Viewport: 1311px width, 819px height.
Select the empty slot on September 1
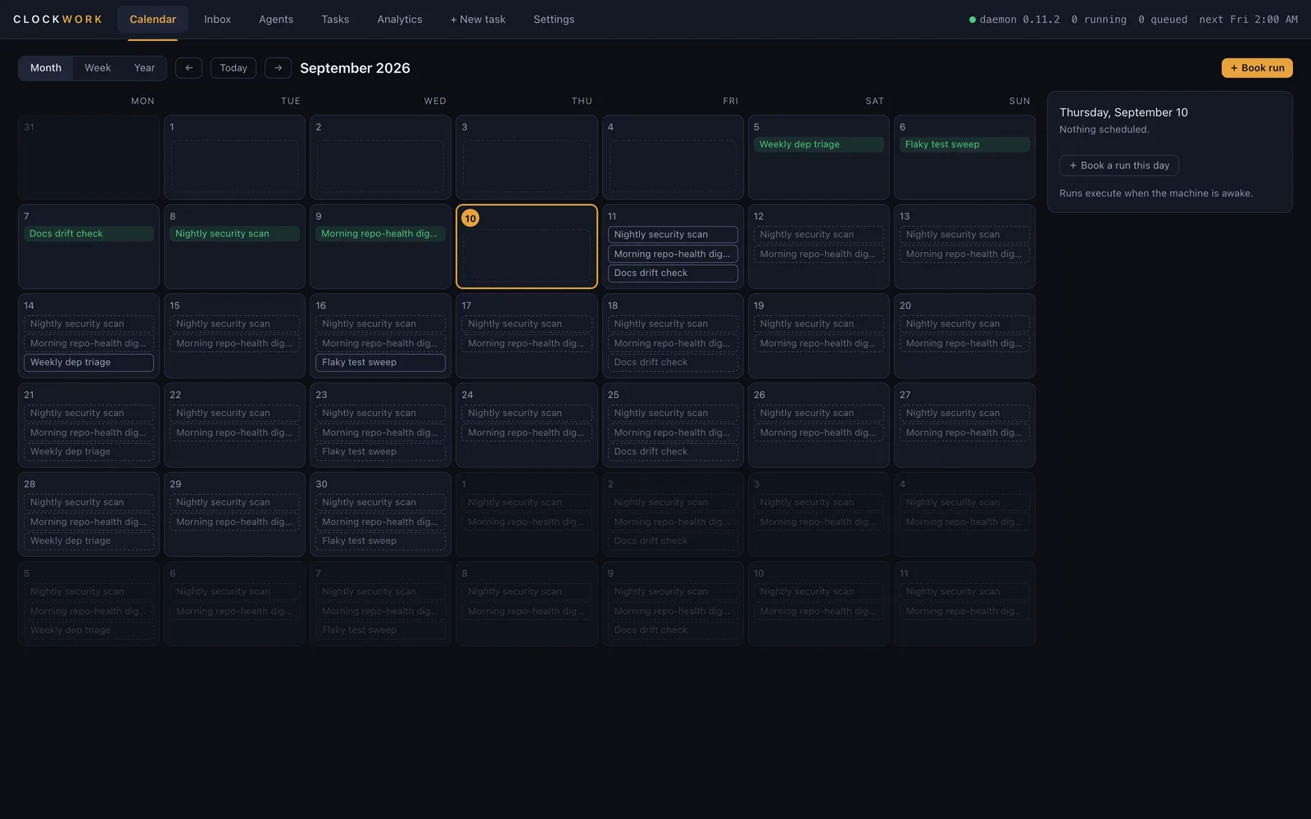coord(234,166)
